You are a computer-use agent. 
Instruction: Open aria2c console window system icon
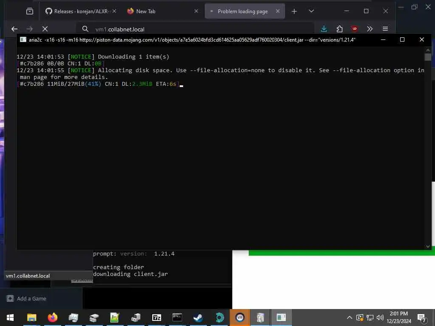(23, 39)
